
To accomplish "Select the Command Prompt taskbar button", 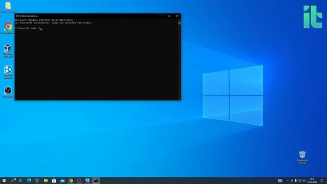I will [x=96, y=180].
